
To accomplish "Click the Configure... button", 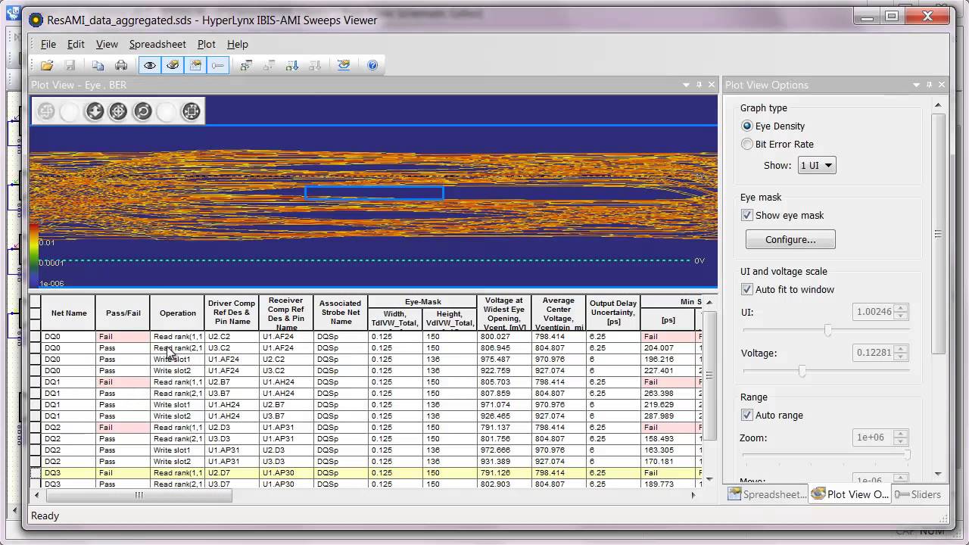I will [790, 240].
